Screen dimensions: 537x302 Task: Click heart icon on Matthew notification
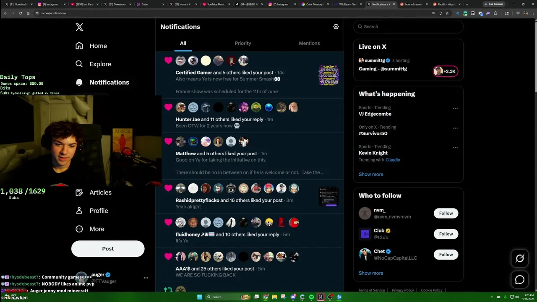pyautogui.click(x=168, y=142)
